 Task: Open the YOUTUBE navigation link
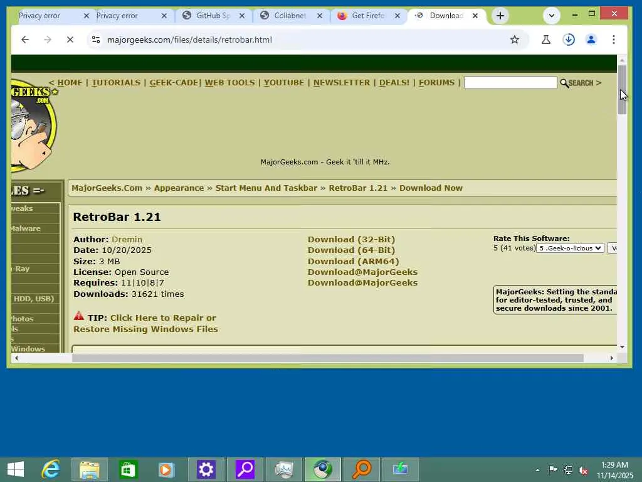click(284, 83)
